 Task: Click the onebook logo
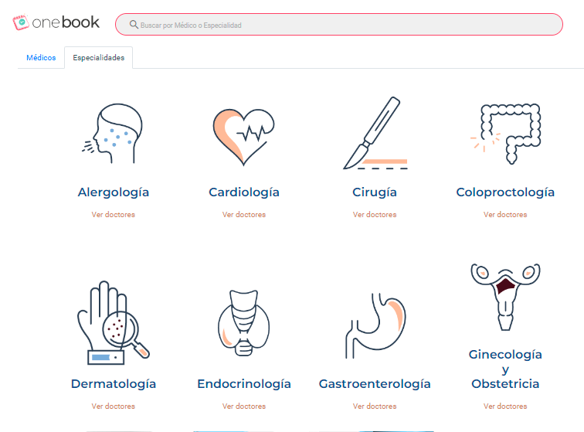click(x=56, y=22)
